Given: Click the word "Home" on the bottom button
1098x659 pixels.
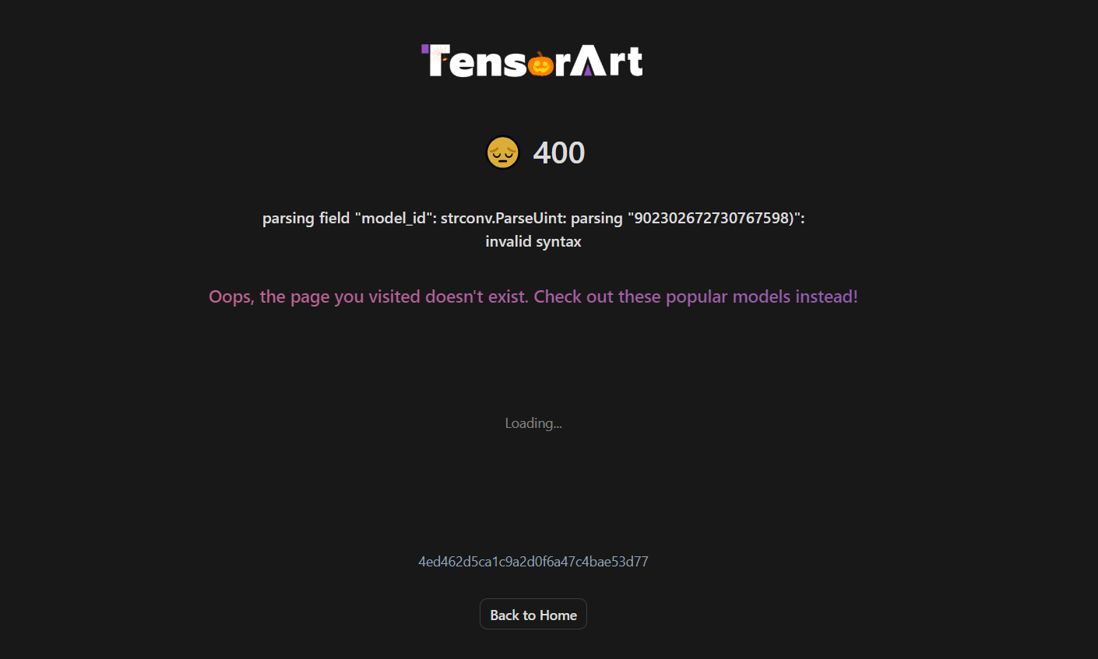Looking at the screenshot, I should click(558, 615).
